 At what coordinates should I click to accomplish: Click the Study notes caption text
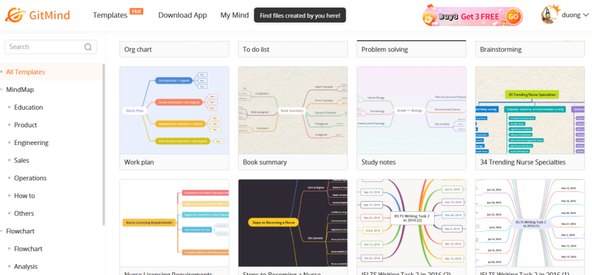tap(378, 162)
